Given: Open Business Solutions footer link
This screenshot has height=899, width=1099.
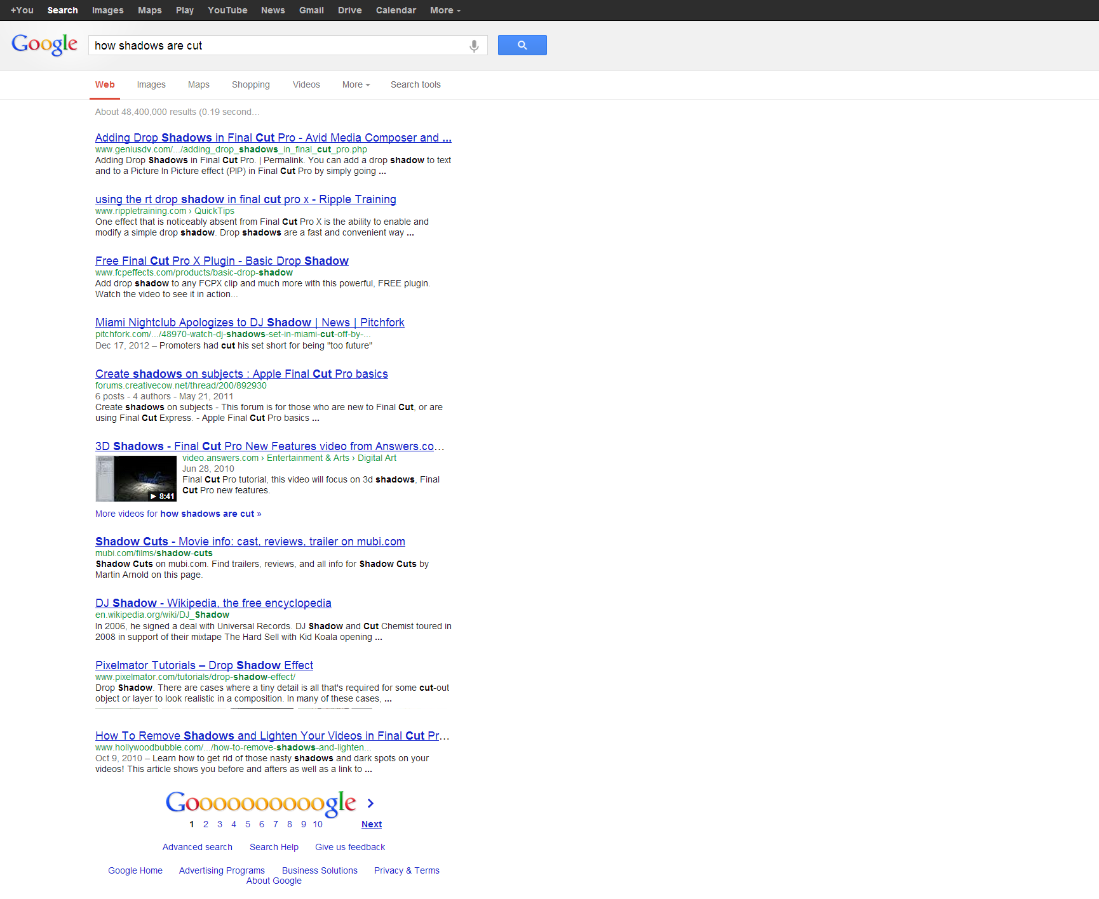Looking at the screenshot, I should click(320, 870).
